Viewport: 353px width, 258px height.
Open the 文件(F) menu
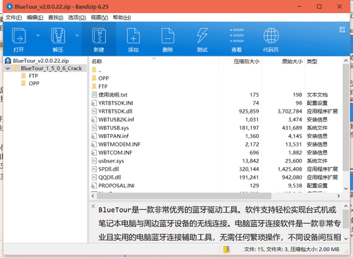coord(14,18)
